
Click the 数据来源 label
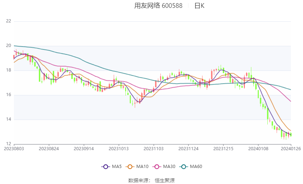pos(138,180)
